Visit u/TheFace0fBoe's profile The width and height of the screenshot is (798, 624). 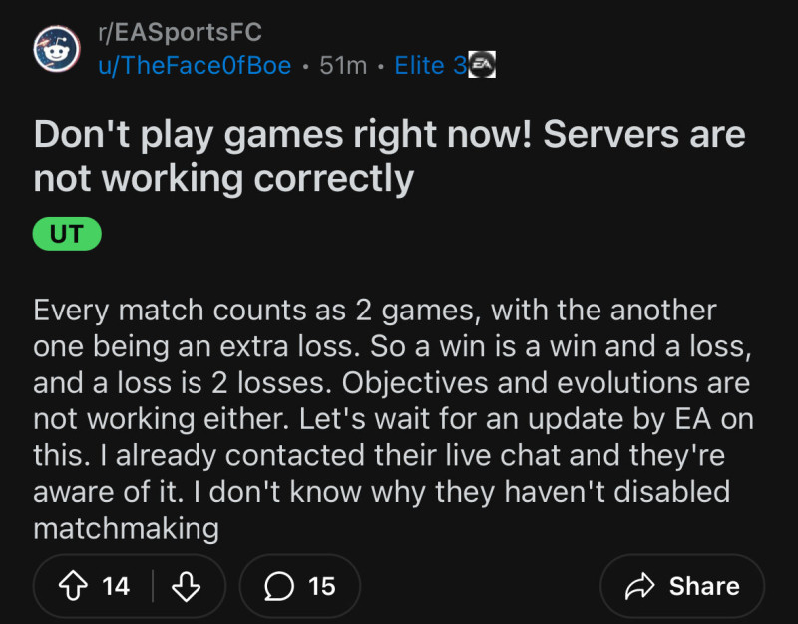point(195,66)
